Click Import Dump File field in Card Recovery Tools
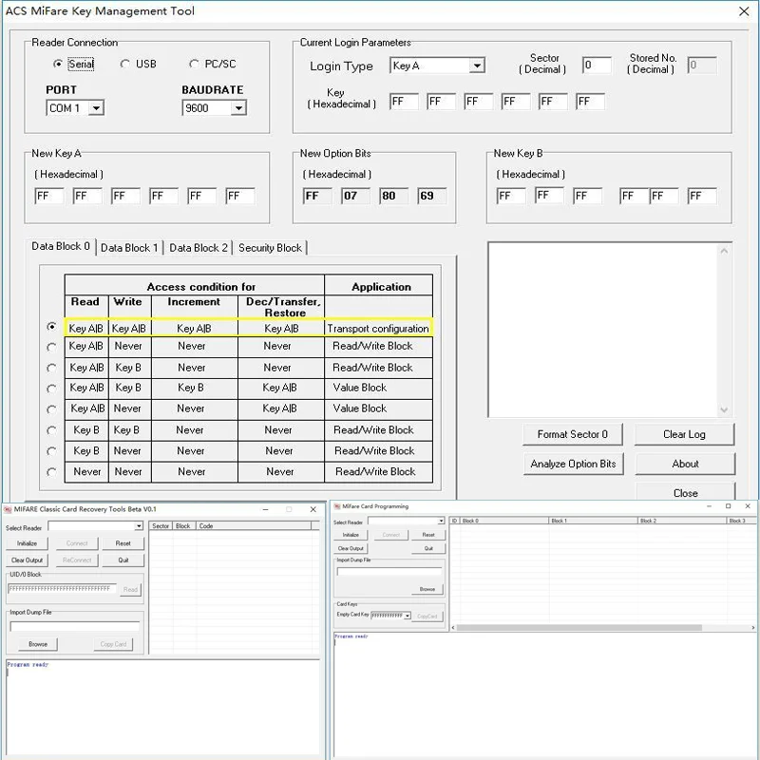 (x=75, y=627)
